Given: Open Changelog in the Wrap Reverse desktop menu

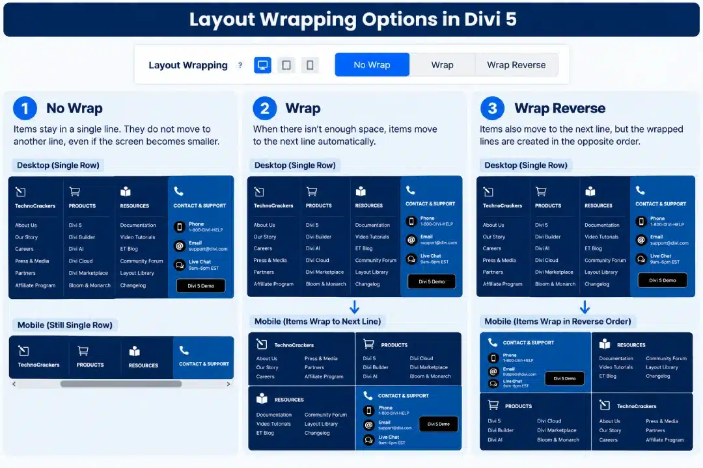Looking at the screenshot, I should point(597,284).
